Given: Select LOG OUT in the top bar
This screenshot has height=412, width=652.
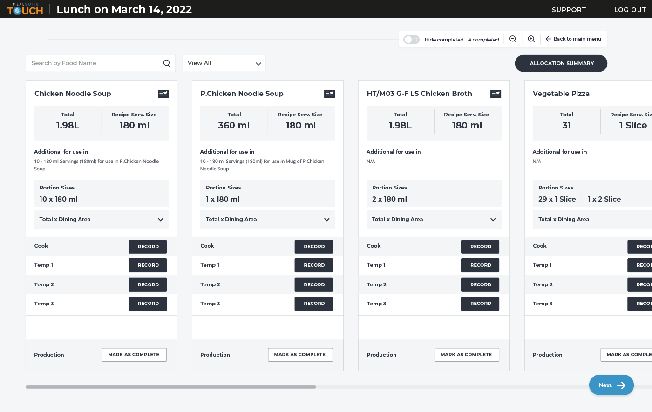Looking at the screenshot, I should 630,9.
